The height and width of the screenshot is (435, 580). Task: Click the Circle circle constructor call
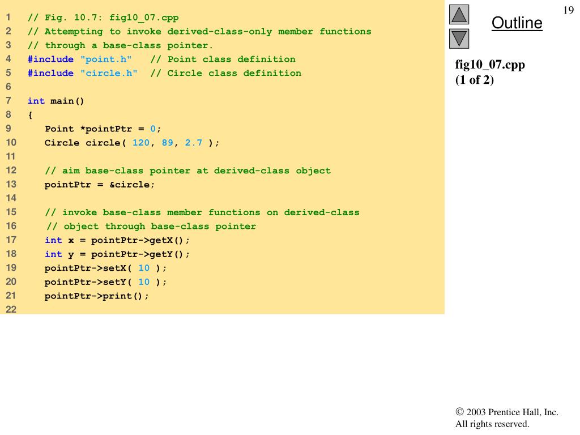(x=132, y=143)
